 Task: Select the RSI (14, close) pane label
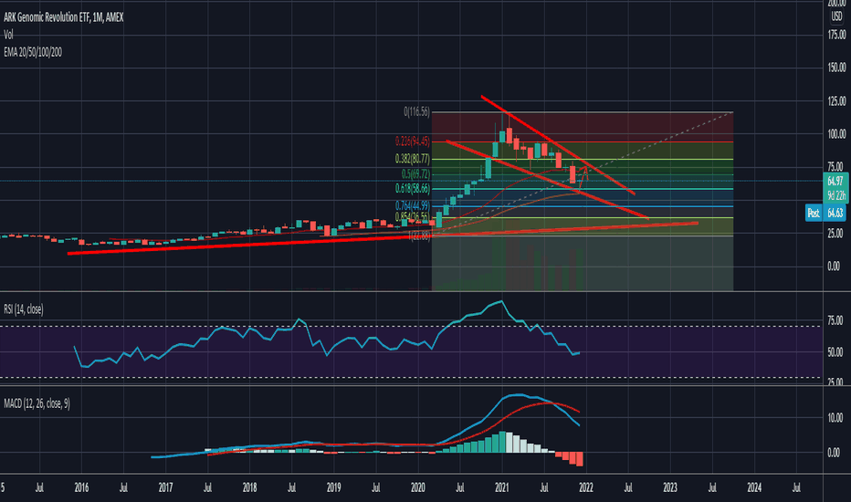coord(24,309)
